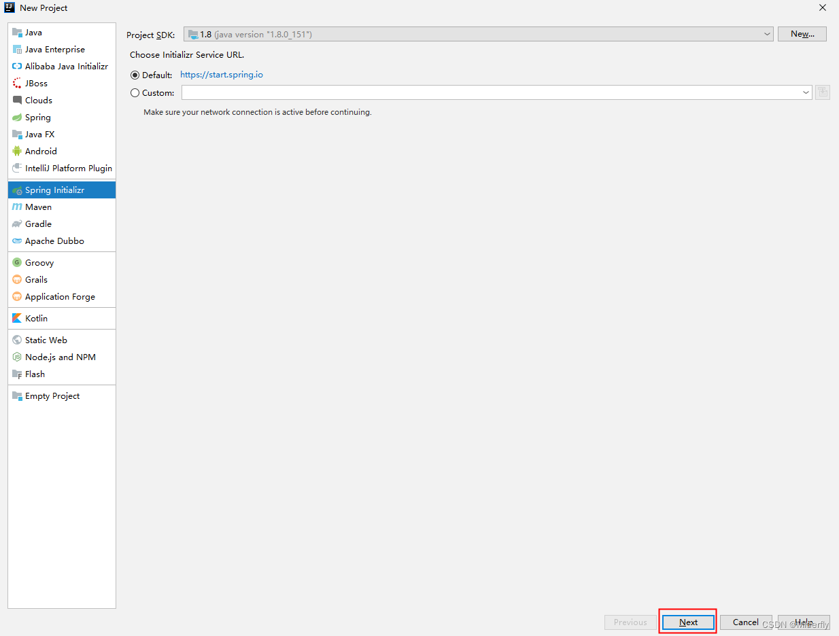Click the JBoss red dotted icon
The height and width of the screenshot is (636, 839).
[17, 84]
